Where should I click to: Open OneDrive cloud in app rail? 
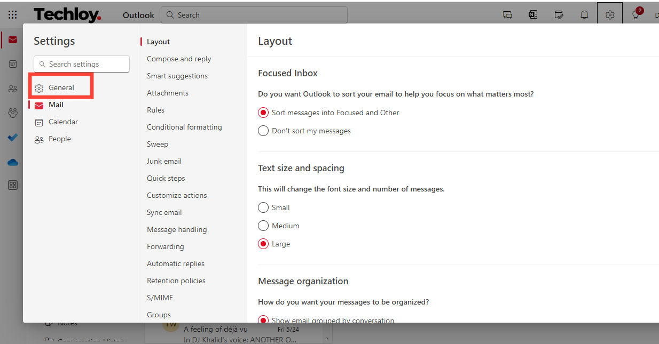[13, 162]
